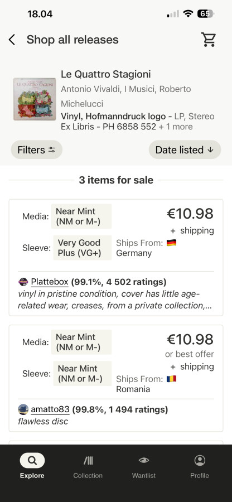Go to the Collection tab
Viewport: 232px width, 502px height.
(88, 466)
